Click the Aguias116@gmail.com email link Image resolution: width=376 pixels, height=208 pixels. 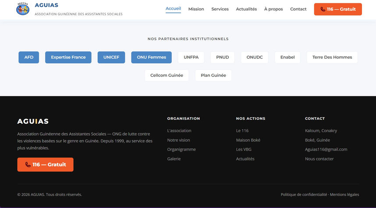point(326,149)
